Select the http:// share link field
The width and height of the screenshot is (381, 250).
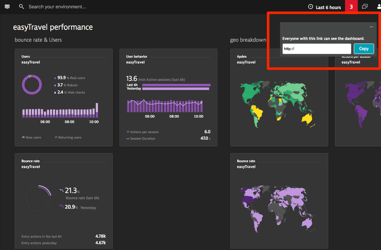click(x=317, y=49)
